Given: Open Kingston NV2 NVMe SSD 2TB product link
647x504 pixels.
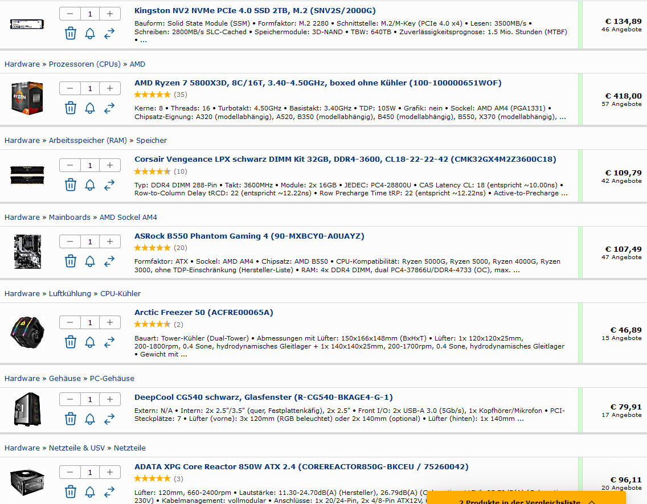Looking at the screenshot, I should [x=255, y=11].
